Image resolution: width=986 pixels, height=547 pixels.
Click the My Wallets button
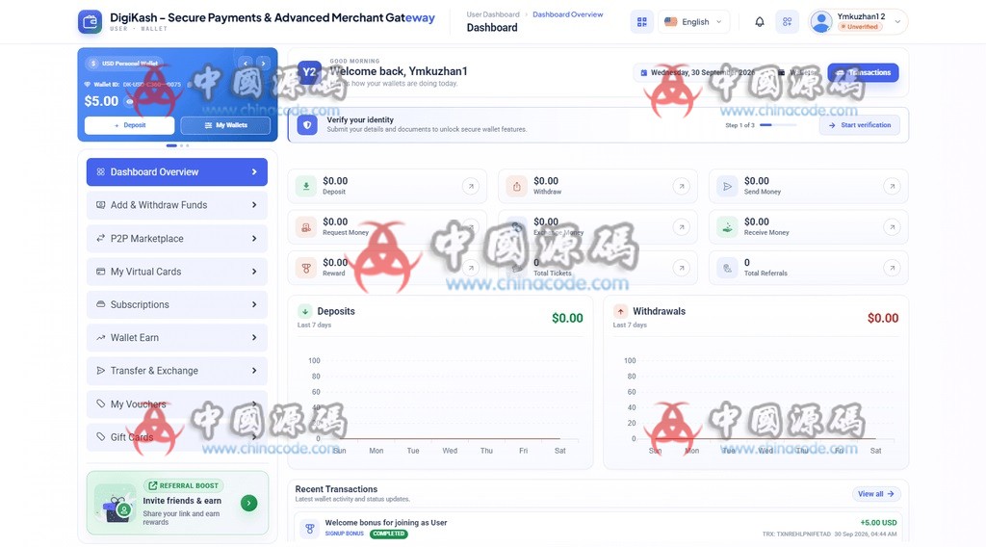[x=225, y=125]
